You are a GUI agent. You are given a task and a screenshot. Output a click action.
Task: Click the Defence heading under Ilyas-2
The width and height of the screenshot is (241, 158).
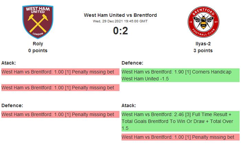132,63
